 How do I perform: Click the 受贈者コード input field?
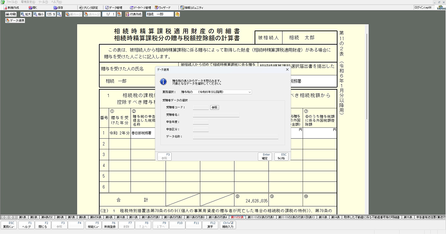click(x=201, y=108)
